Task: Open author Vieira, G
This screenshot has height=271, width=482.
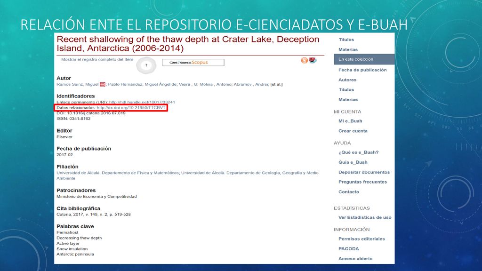Action: [188, 84]
